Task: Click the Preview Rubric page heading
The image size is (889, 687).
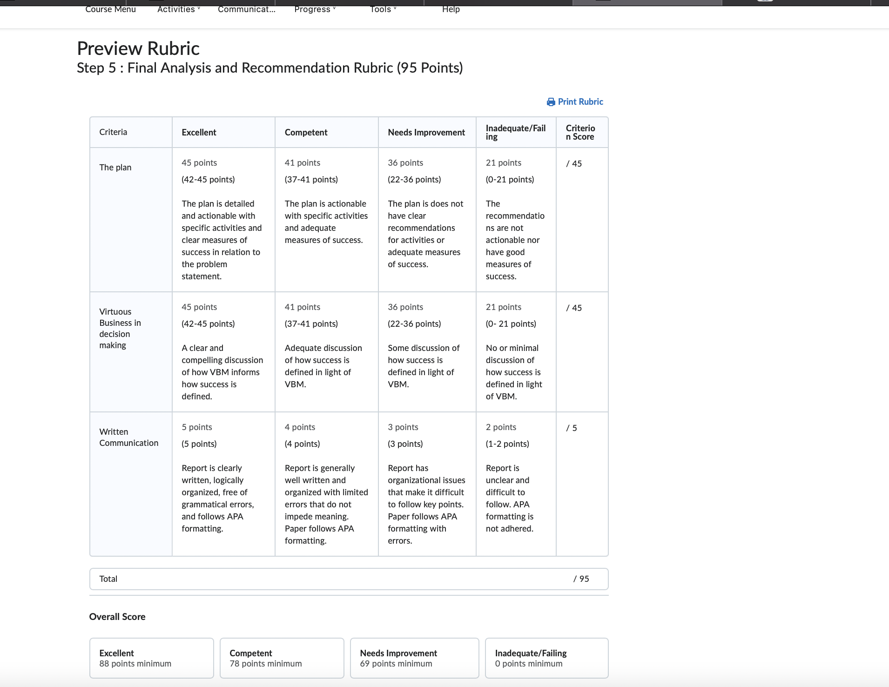Action: [138, 48]
